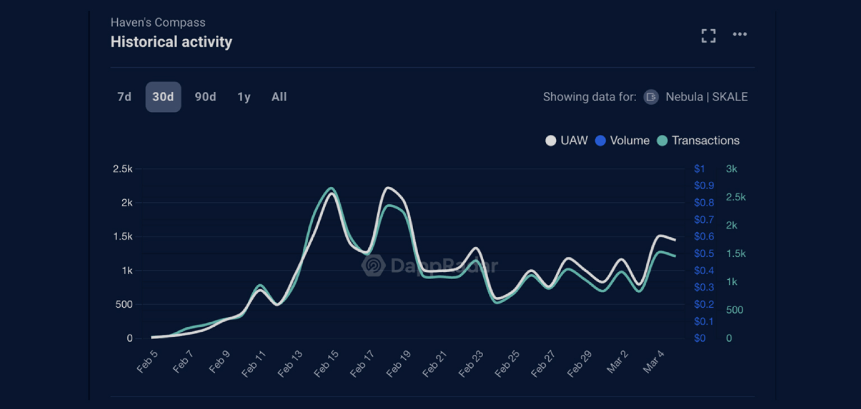Toggle the UAW legend series
This screenshot has width=861, height=409.
tap(567, 140)
